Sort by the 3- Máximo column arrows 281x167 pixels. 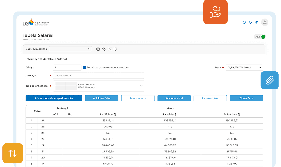[239, 114]
